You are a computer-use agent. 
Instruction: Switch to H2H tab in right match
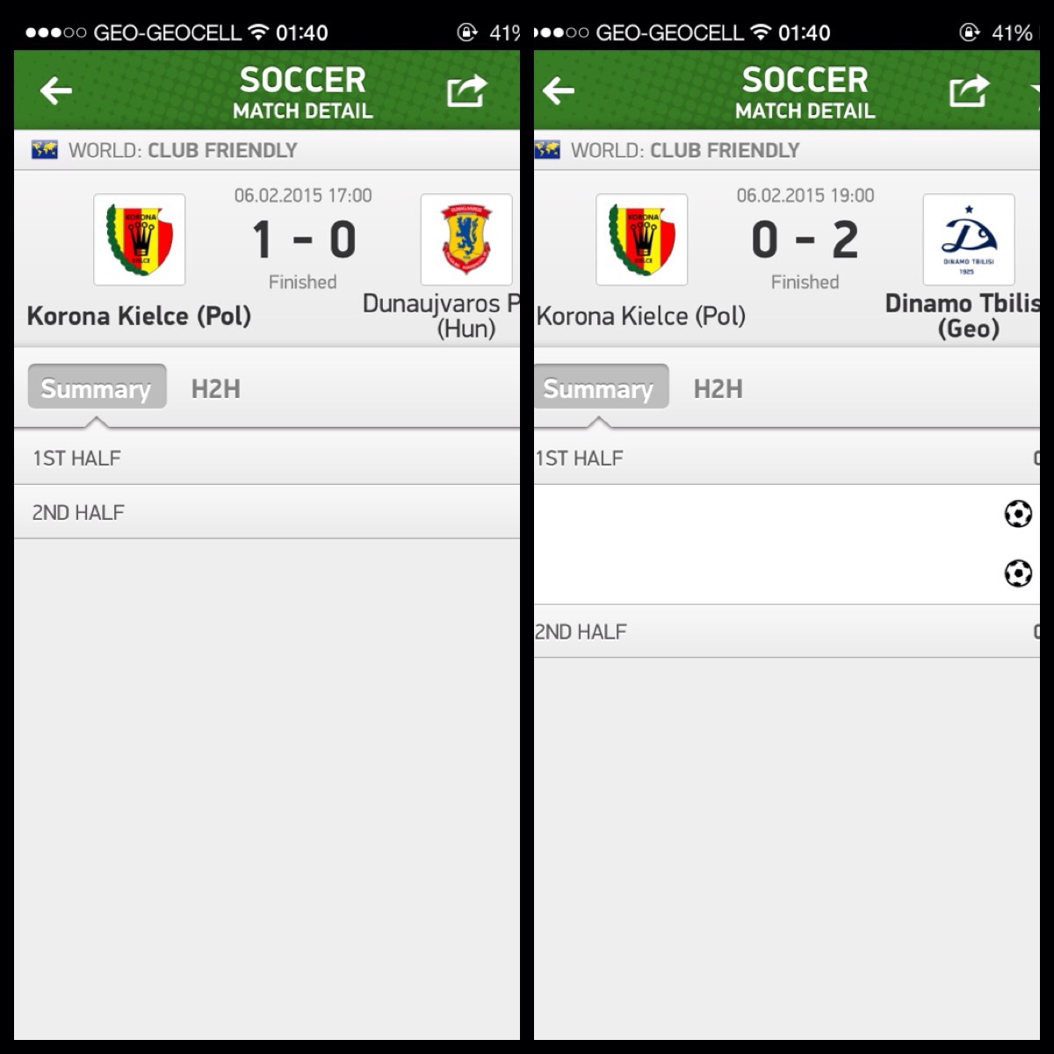[x=718, y=388]
